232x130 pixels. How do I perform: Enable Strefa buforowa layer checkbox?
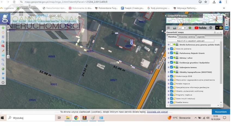click(x=171, y=45)
